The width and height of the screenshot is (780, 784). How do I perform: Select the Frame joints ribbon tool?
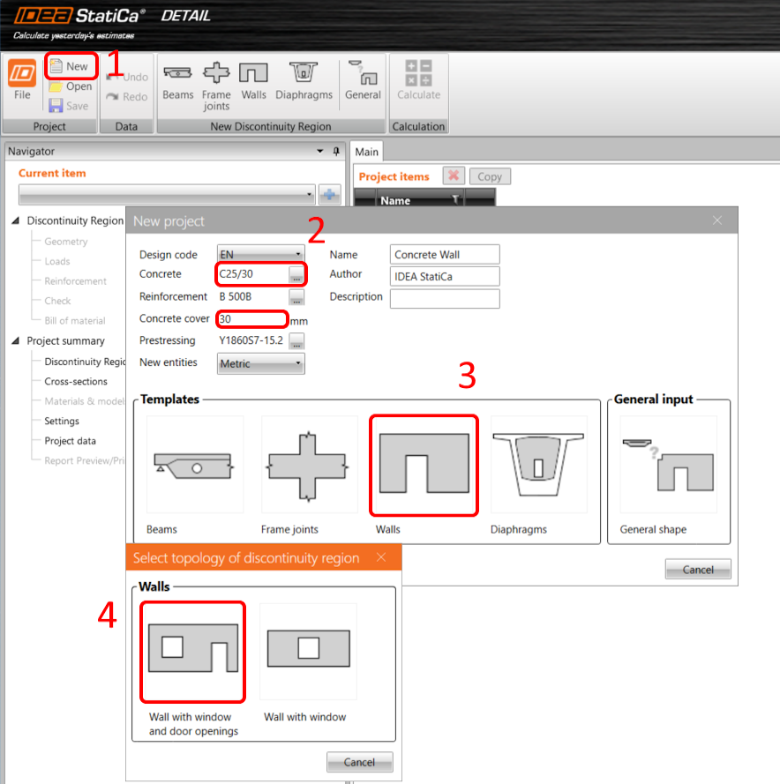click(216, 86)
